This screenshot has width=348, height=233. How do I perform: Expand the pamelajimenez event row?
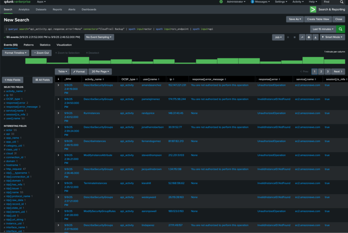[58, 99]
